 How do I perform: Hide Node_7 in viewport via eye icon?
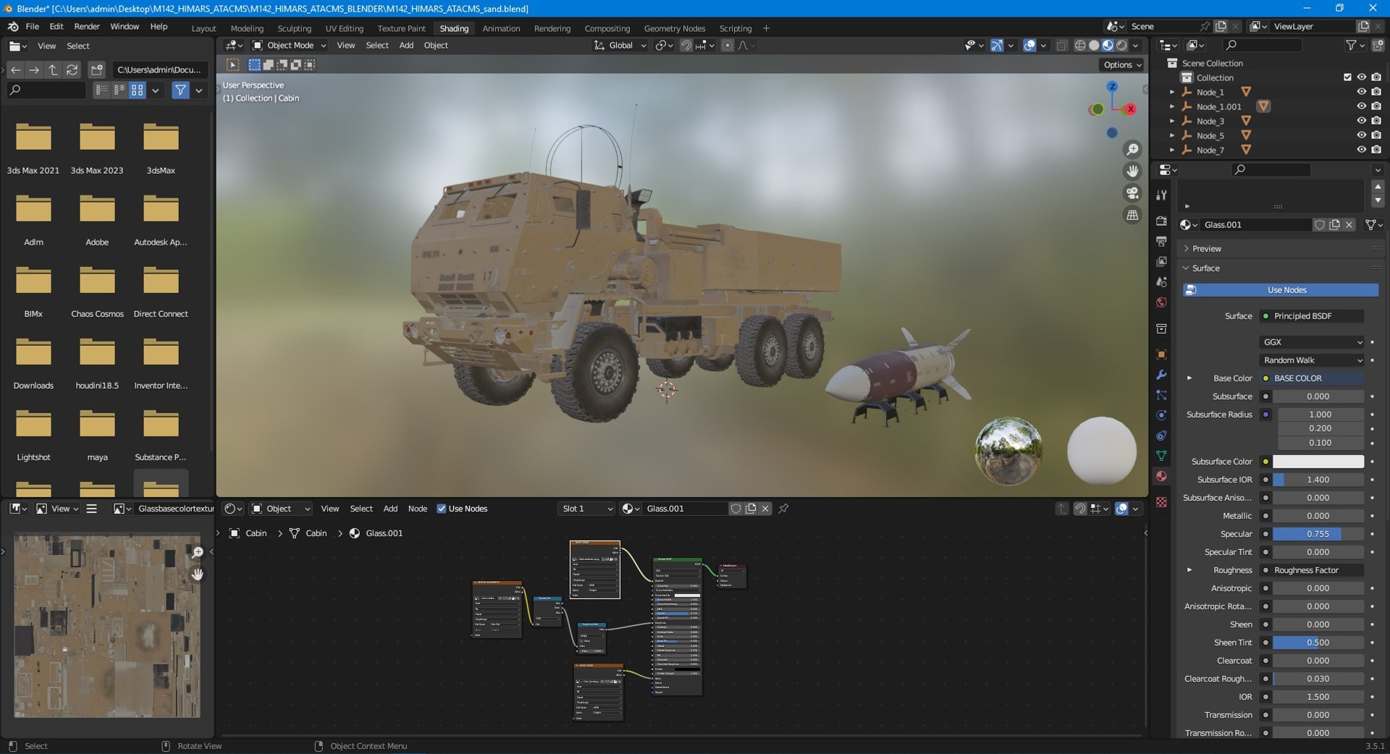1361,150
